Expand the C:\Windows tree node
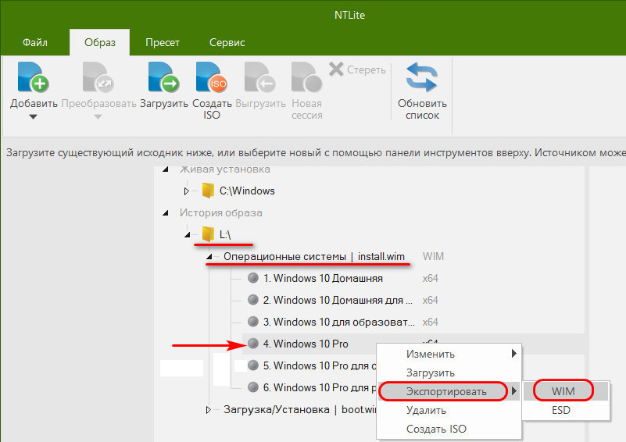626x442 pixels. 187,191
